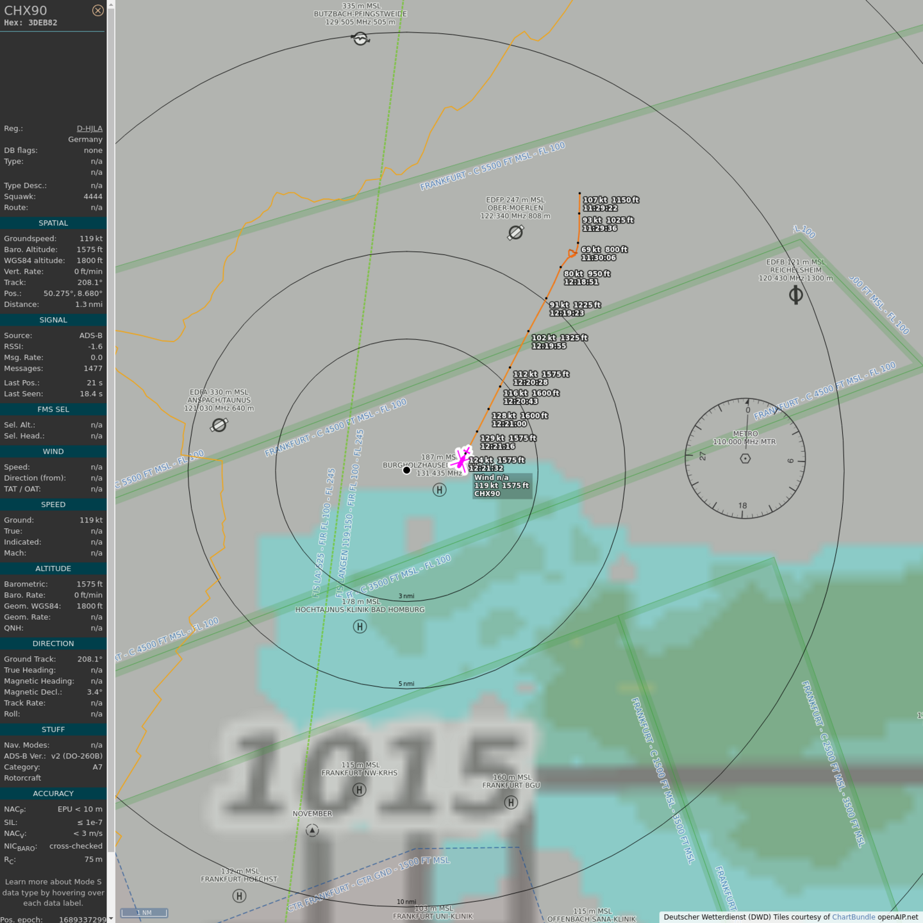Image resolution: width=923 pixels, height=923 pixels.
Task: Select the Anspach/Taunus EDFA airfield icon
Action: point(219,425)
